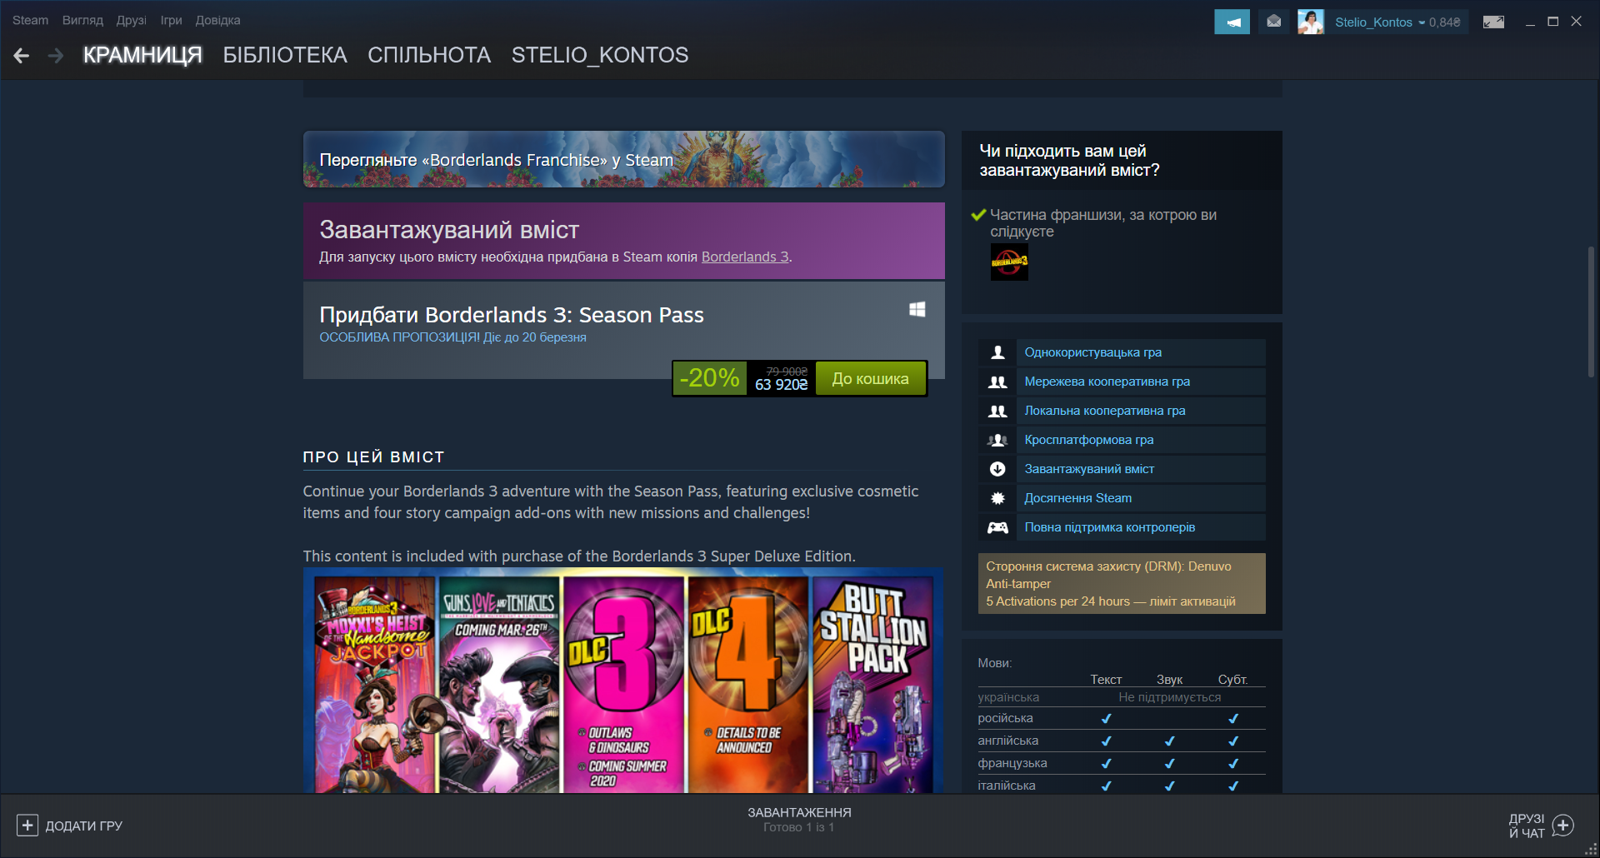The height and width of the screenshot is (858, 1600).
Task: Click the Borderlands 3 base game link
Action: tap(745, 257)
